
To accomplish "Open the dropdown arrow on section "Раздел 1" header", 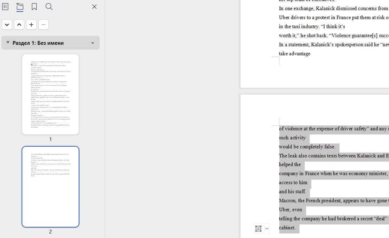I will pyautogui.click(x=93, y=43).
